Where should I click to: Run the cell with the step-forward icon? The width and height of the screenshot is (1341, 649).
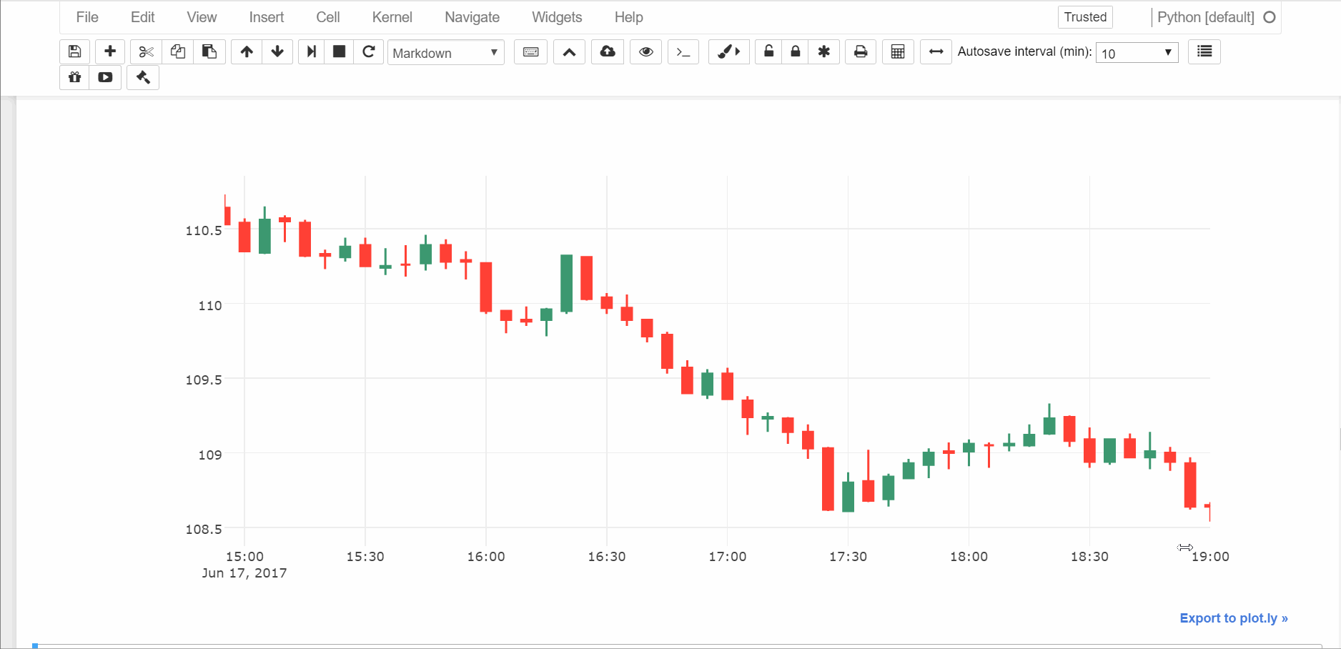(x=312, y=51)
